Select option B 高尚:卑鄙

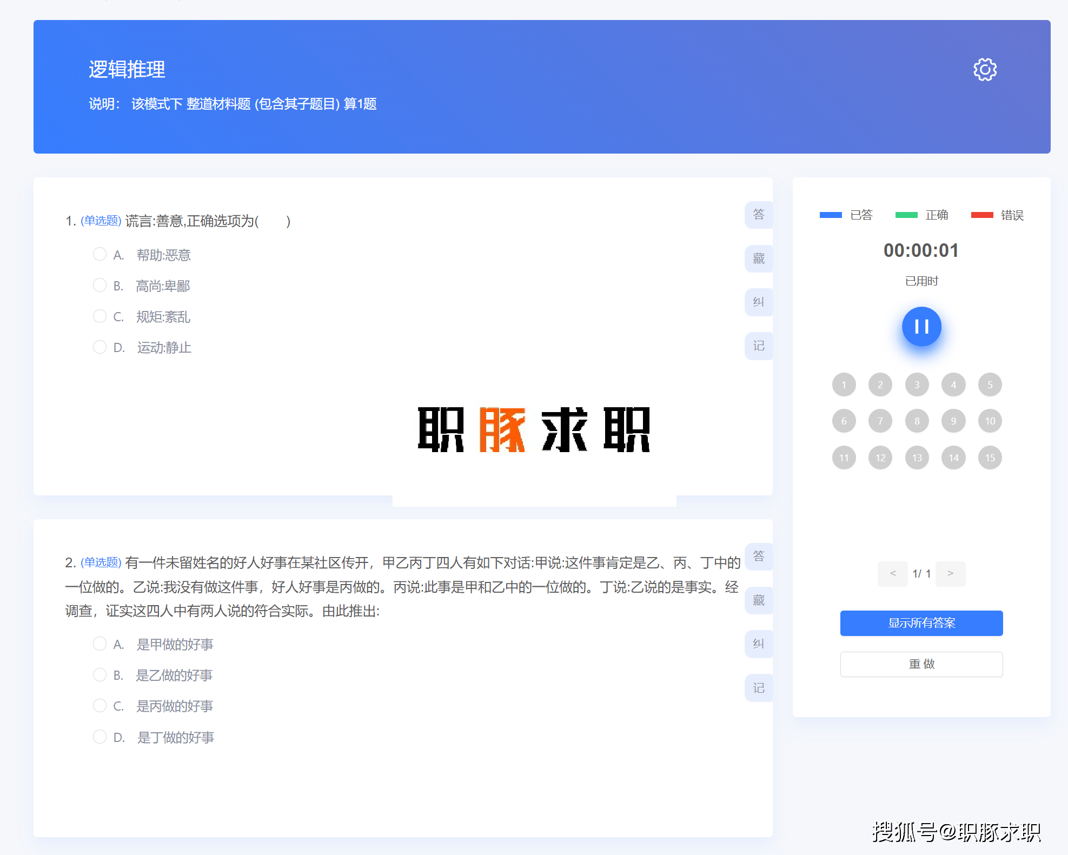99,285
